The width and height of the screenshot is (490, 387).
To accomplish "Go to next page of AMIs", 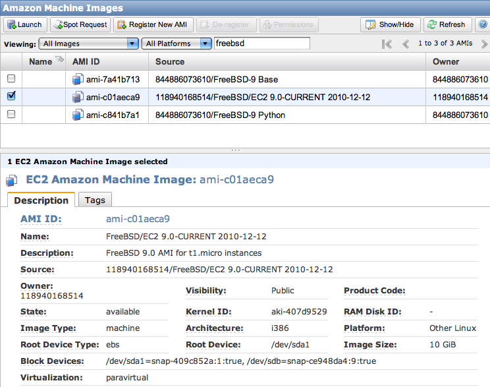I will pos(484,44).
